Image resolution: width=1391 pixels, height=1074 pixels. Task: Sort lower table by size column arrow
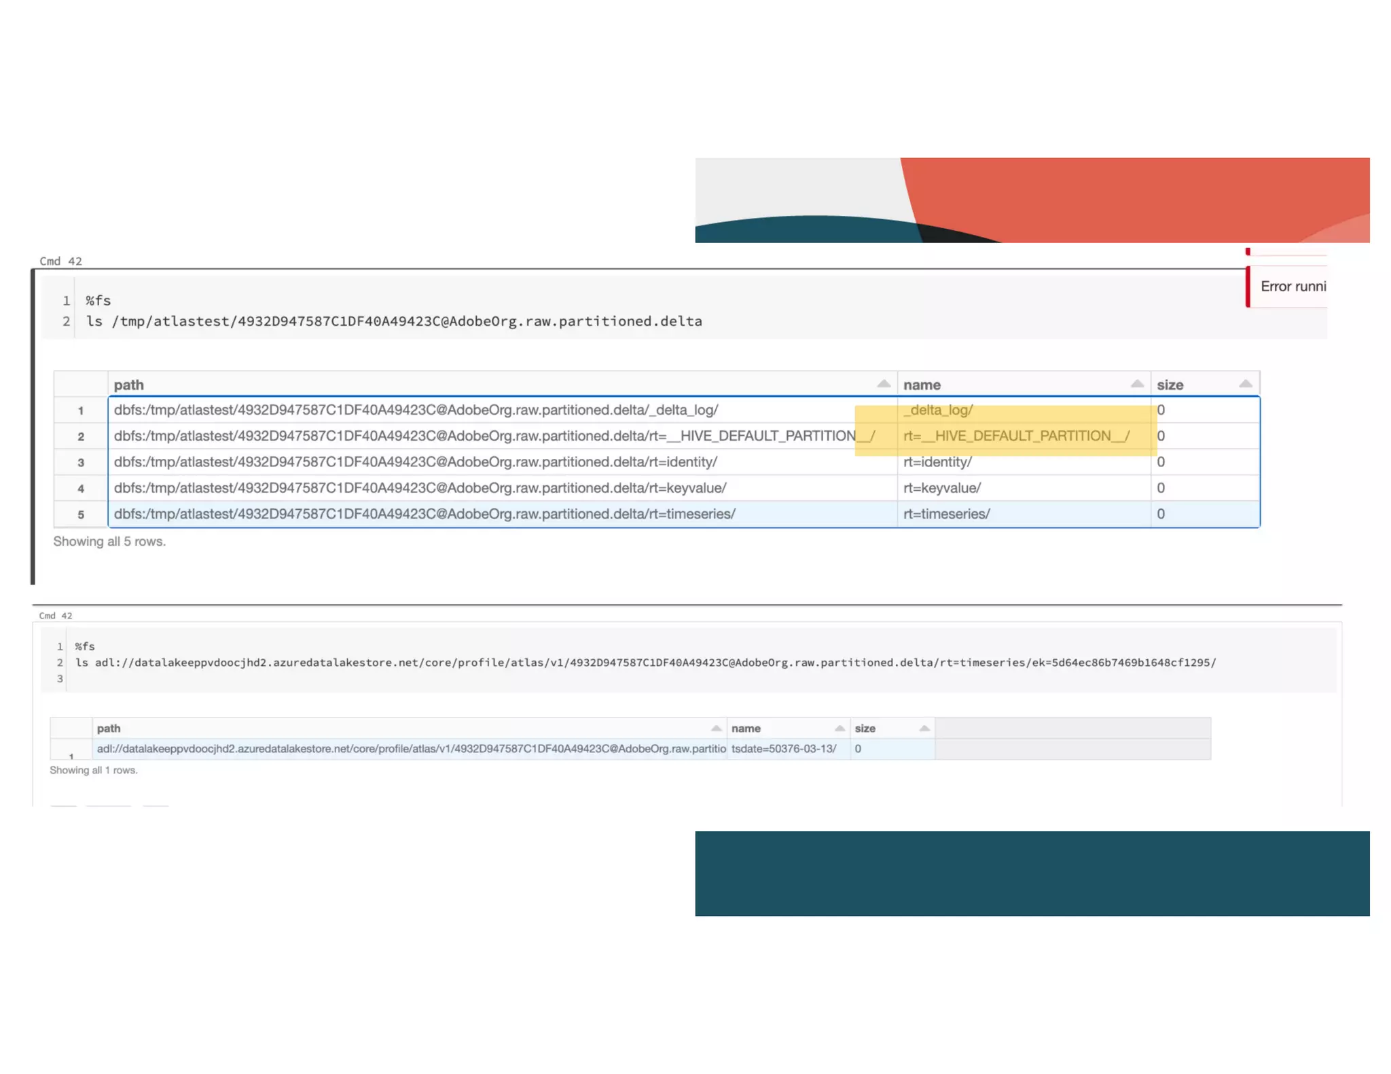click(924, 728)
